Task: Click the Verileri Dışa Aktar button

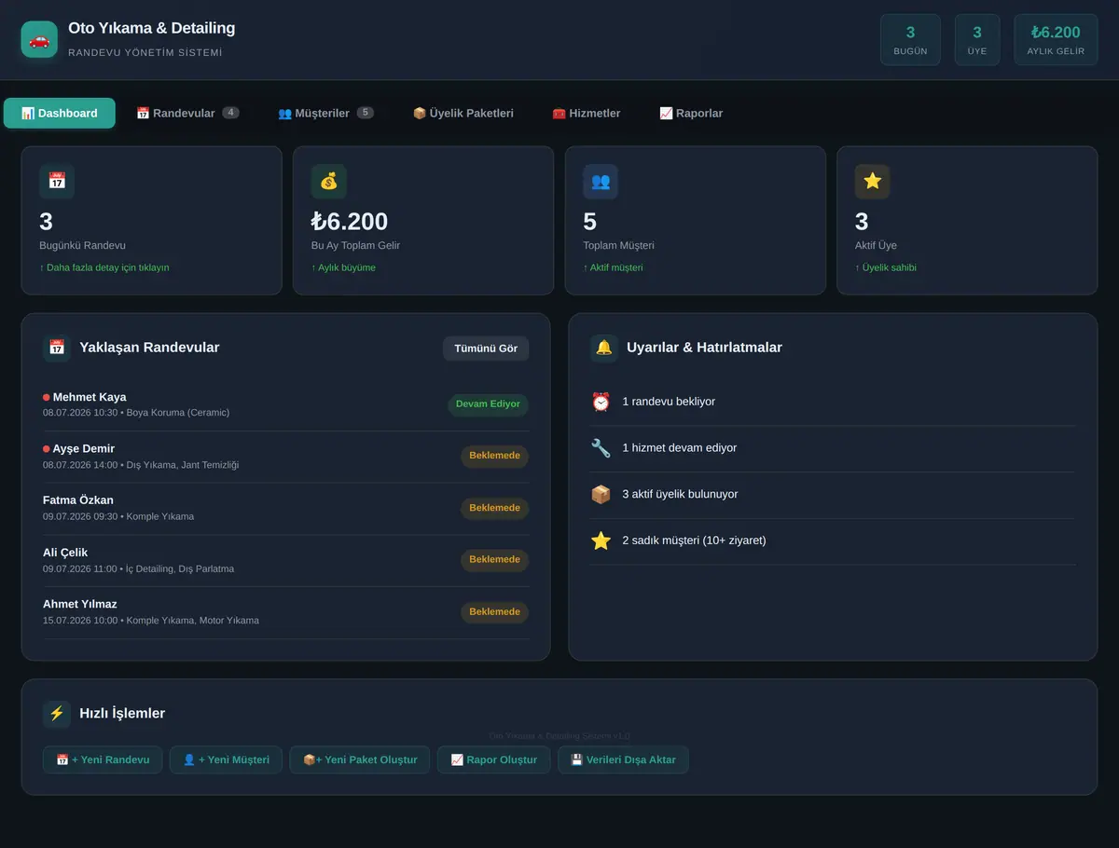Action: pos(623,759)
